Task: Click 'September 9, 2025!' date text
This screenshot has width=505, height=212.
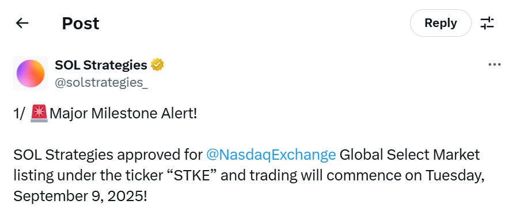Action: tap(80, 196)
